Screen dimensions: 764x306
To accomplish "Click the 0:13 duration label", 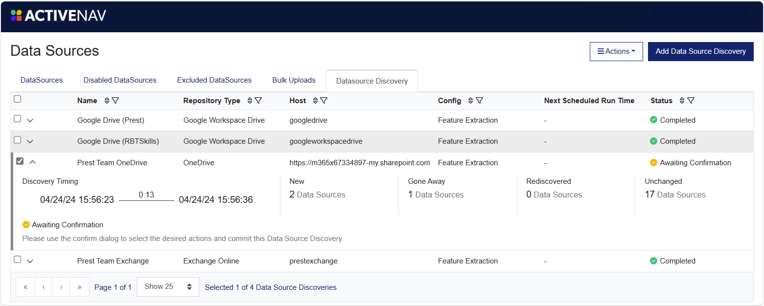I will coord(146,195).
